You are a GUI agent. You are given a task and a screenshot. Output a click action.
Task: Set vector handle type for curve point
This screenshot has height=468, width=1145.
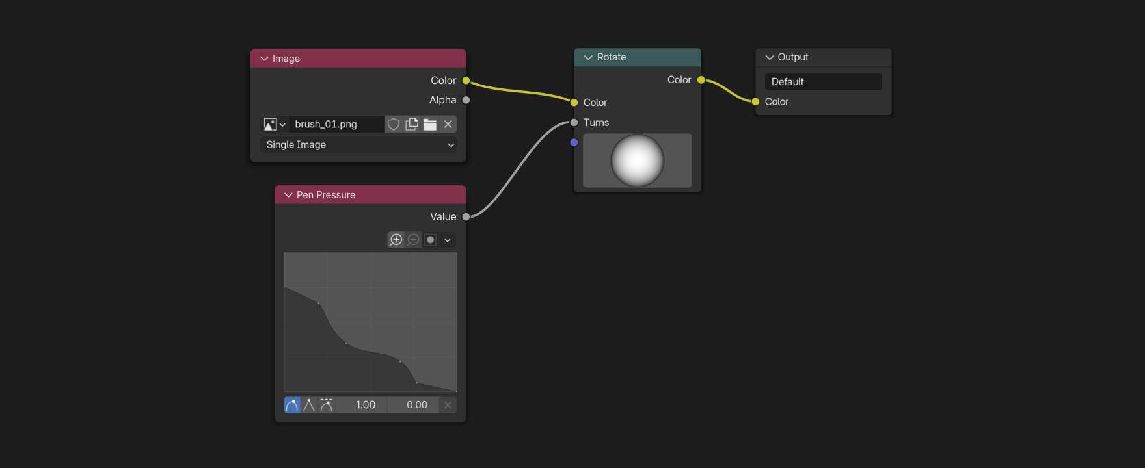309,405
